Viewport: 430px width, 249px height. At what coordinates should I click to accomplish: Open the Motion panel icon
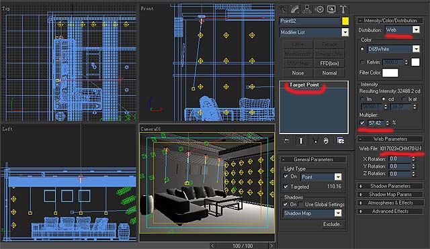320,9
